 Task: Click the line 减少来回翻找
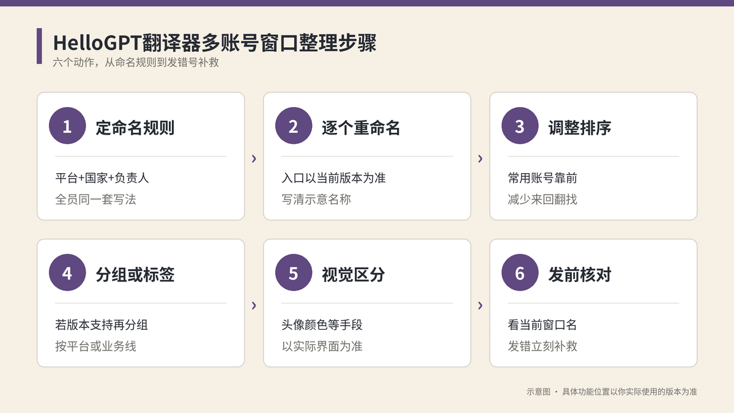(x=543, y=199)
